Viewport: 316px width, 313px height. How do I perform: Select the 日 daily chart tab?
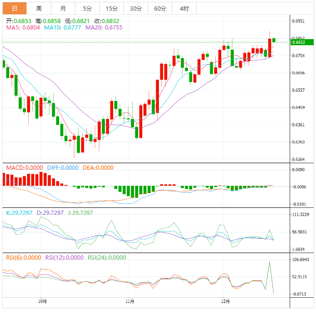pyautogui.click(x=14, y=8)
